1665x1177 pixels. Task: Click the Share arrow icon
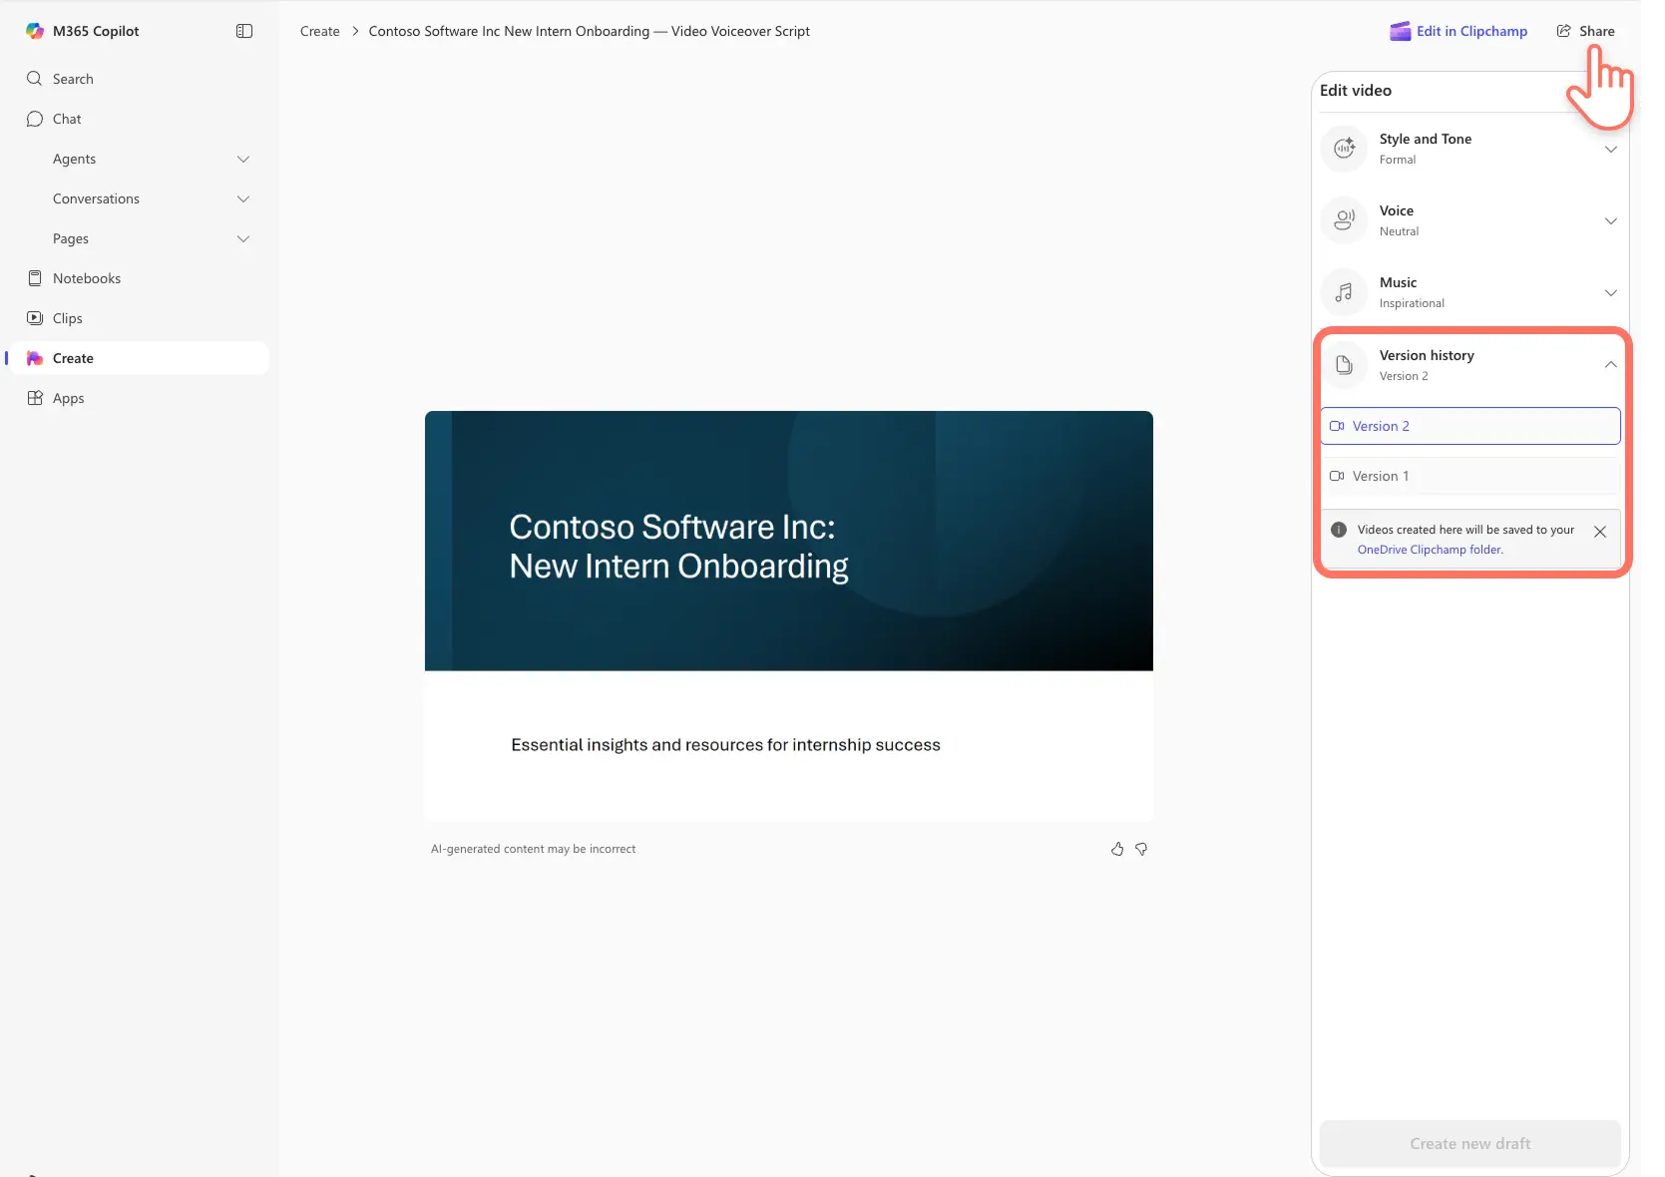[1564, 31]
